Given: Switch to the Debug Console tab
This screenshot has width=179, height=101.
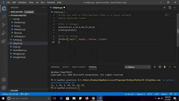Looking at the screenshot, I should pyautogui.click(x=79, y=67).
